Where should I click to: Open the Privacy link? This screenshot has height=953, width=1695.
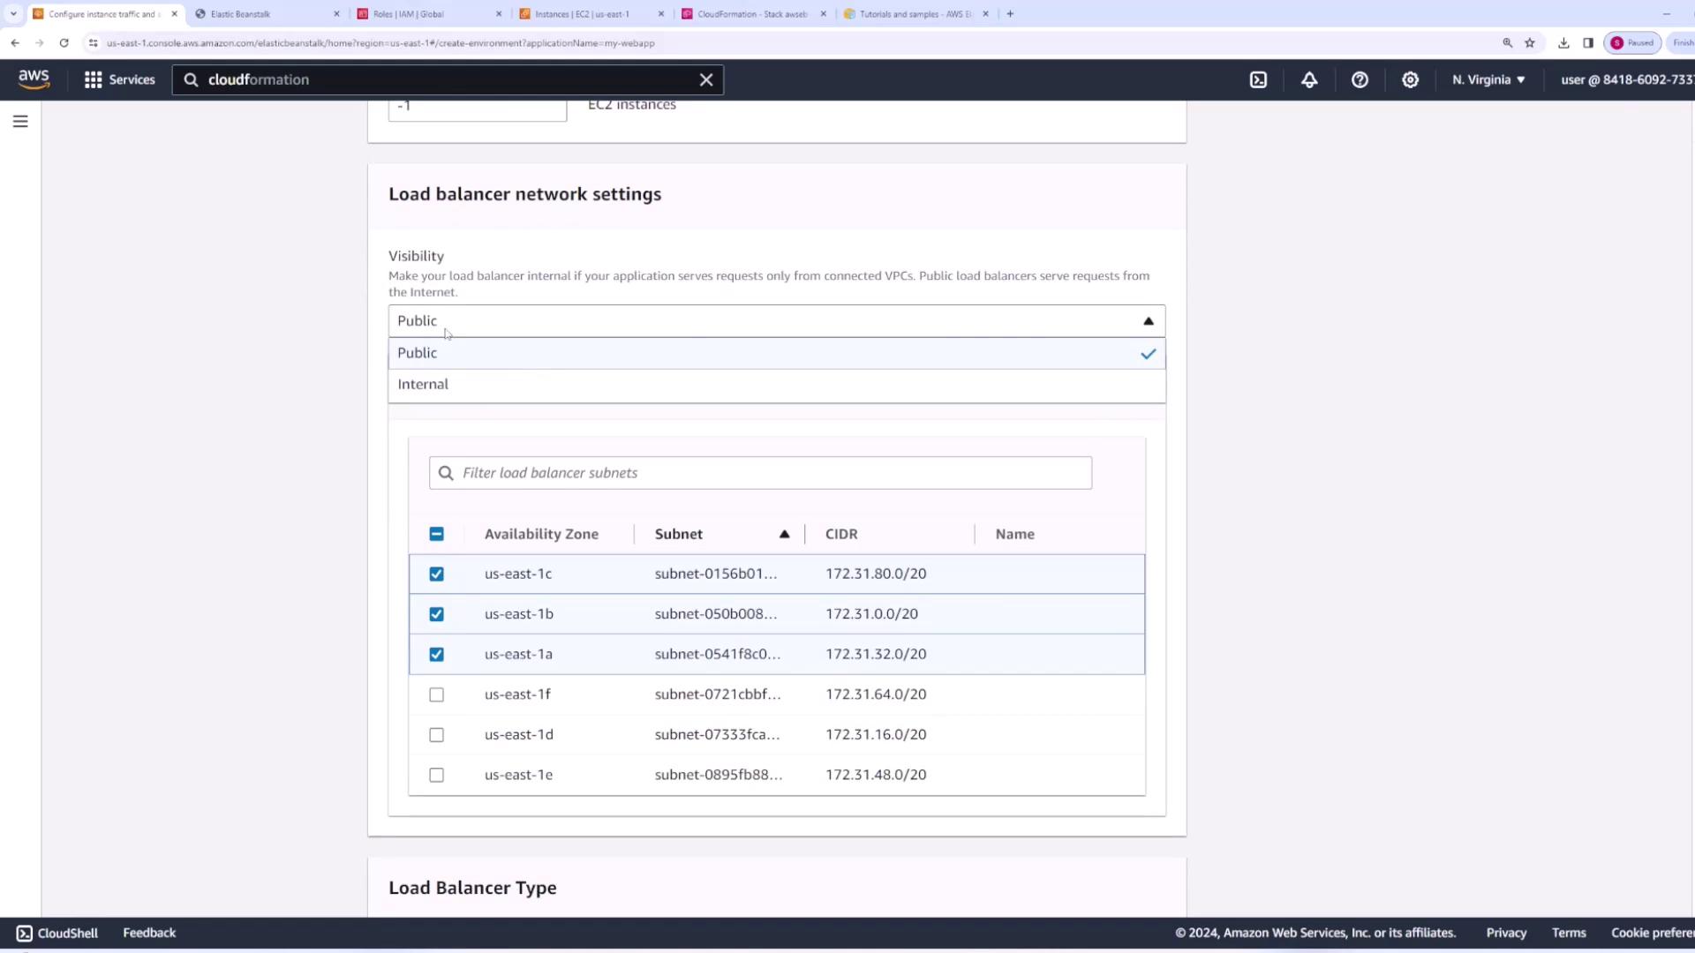pyautogui.click(x=1506, y=933)
